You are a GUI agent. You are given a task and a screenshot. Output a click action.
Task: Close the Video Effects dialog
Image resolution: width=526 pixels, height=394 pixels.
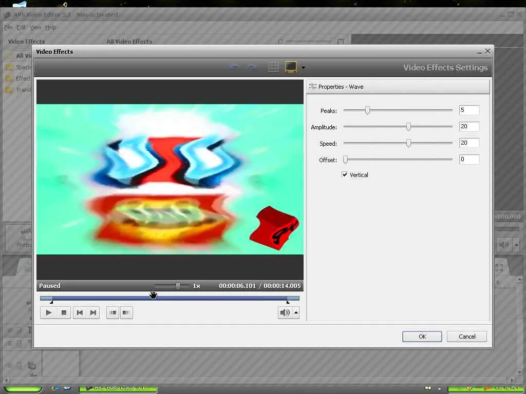(487, 51)
